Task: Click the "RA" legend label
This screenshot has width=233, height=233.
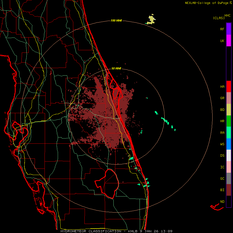Action: (222, 133)
